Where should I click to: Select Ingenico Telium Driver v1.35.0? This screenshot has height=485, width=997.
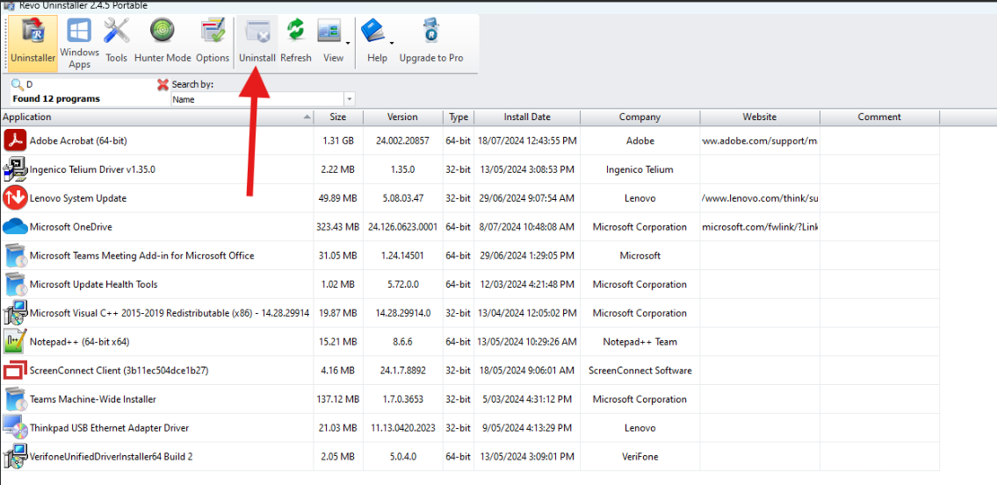[x=471, y=169]
